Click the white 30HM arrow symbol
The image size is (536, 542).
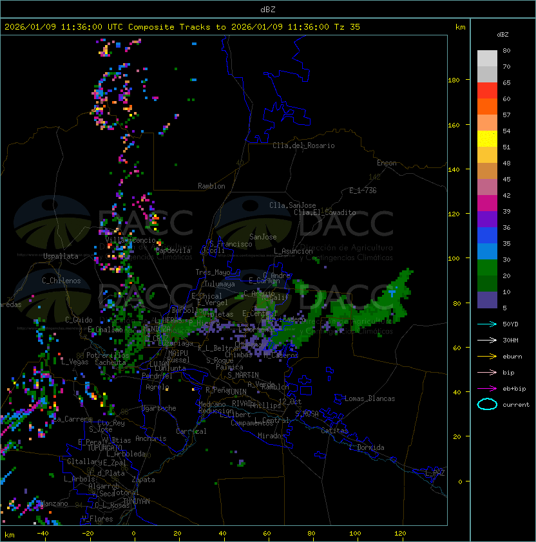[487, 339]
